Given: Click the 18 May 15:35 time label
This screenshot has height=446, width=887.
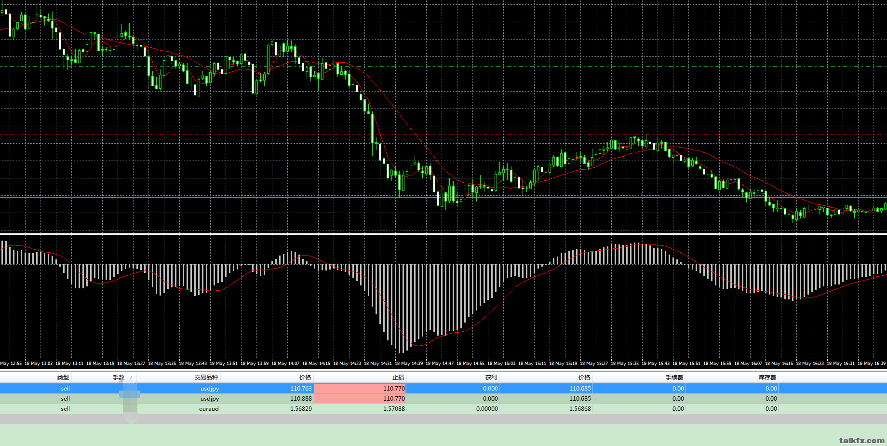Looking at the screenshot, I should [625, 364].
